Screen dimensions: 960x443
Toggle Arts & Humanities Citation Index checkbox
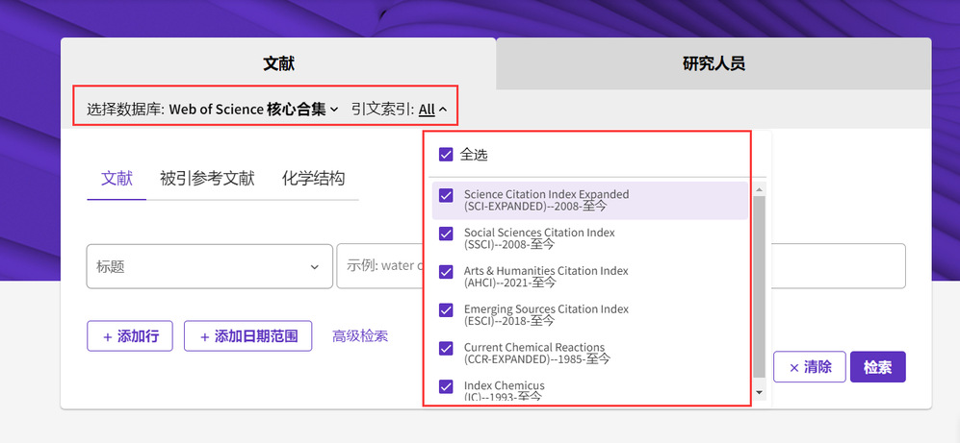point(446,272)
